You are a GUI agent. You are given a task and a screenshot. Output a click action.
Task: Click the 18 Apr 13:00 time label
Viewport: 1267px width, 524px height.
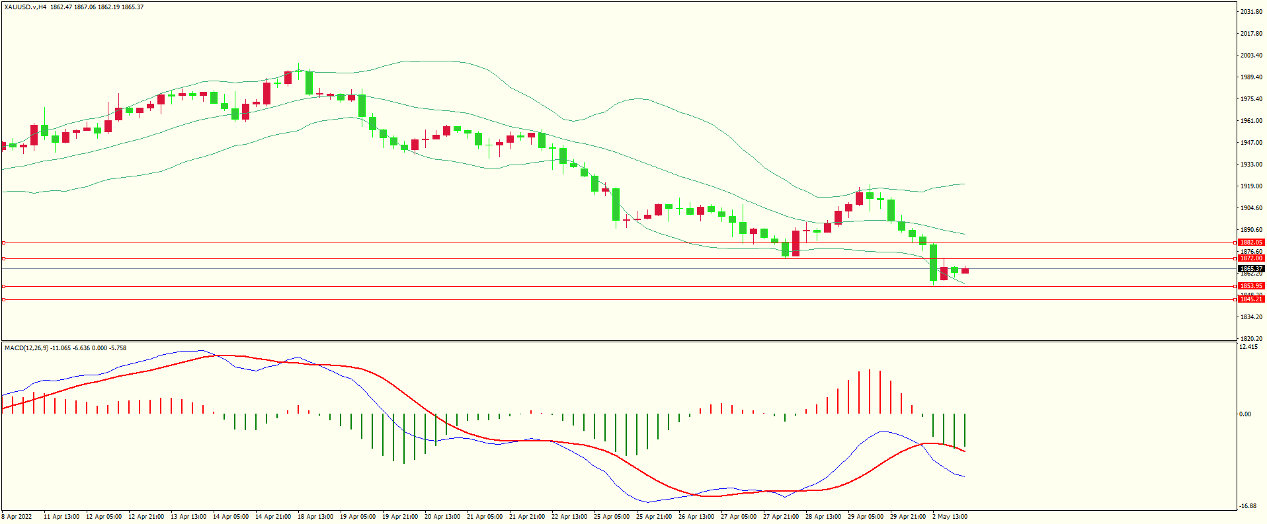tap(315, 517)
